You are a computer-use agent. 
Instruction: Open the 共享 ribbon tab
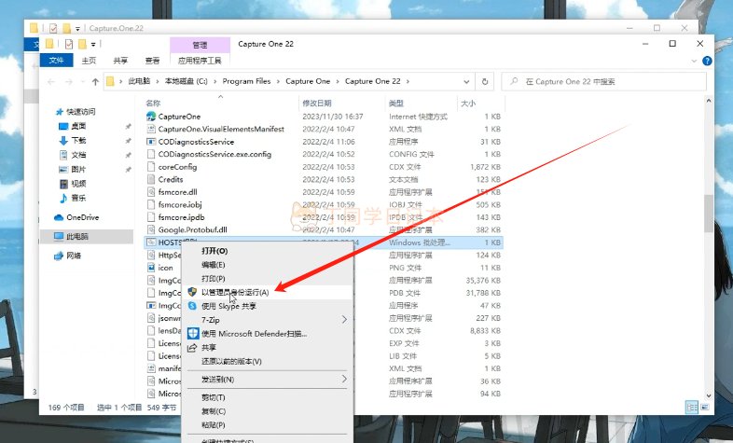coord(120,61)
